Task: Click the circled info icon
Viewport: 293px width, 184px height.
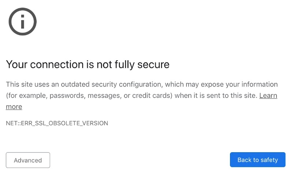Action: click(x=23, y=22)
